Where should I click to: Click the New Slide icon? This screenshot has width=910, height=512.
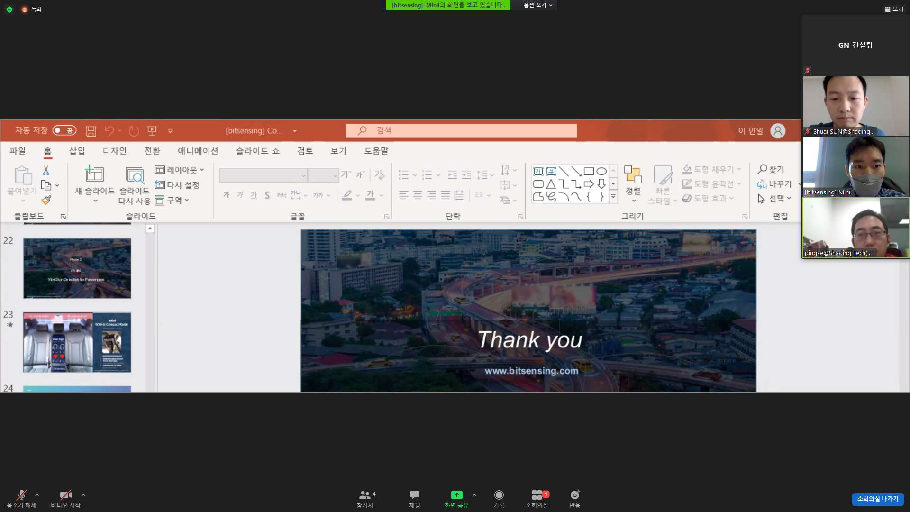point(94,174)
